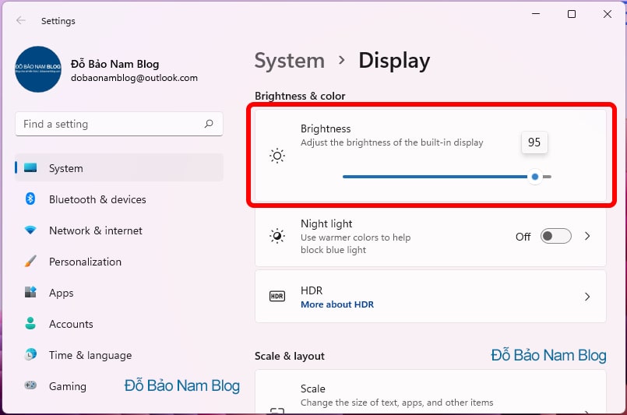Expand HDR settings chevron
Viewport: 627px width, 415px height.
[587, 296]
